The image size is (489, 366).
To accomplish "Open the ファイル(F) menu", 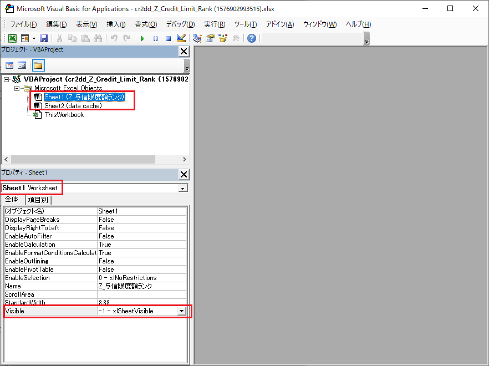I will click(x=23, y=24).
